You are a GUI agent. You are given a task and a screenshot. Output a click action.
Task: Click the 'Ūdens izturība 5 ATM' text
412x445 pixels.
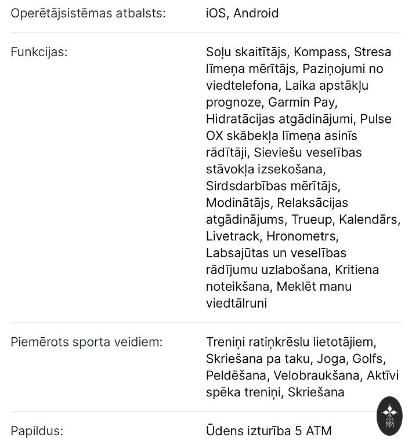click(x=269, y=431)
